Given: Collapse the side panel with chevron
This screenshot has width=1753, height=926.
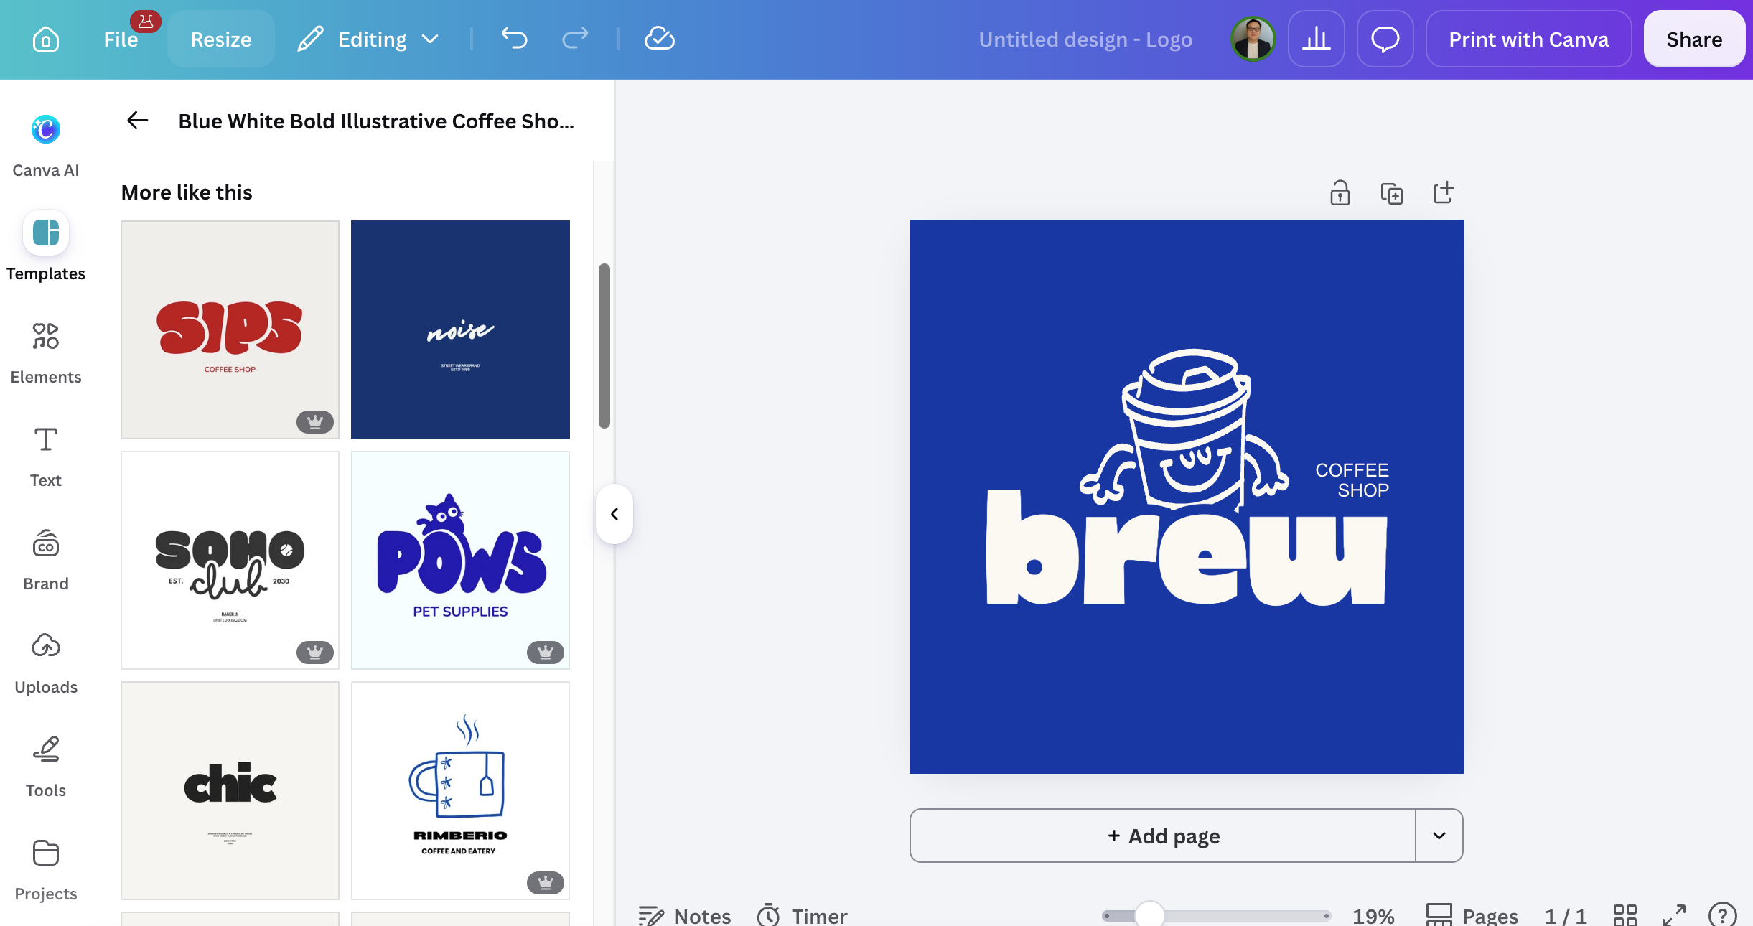Looking at the screenshot, I should [614, 514].
